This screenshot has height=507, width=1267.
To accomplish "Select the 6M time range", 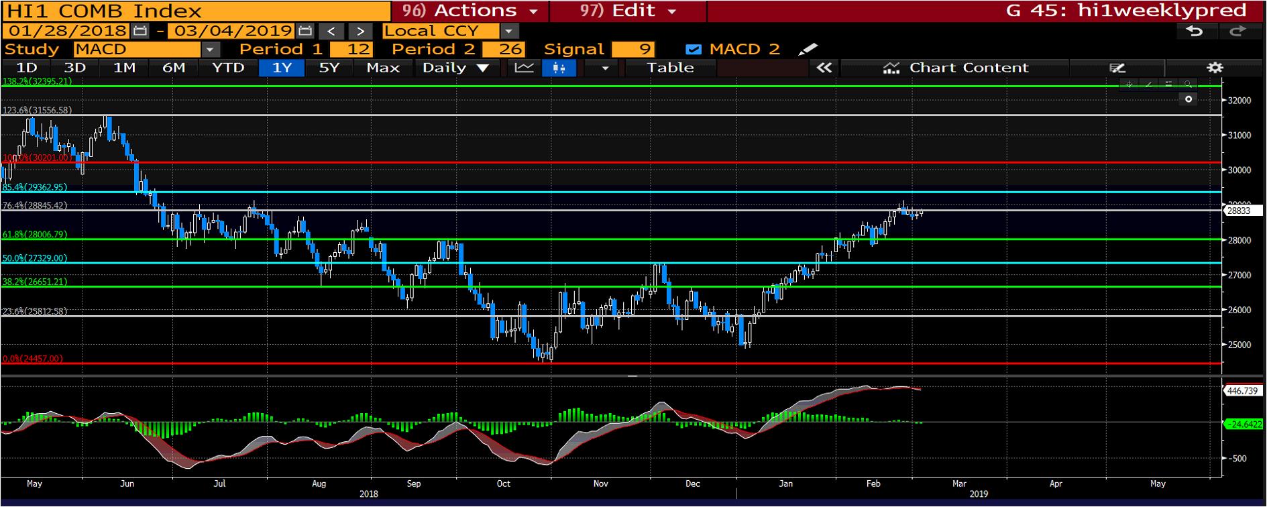I will (174, 68).
